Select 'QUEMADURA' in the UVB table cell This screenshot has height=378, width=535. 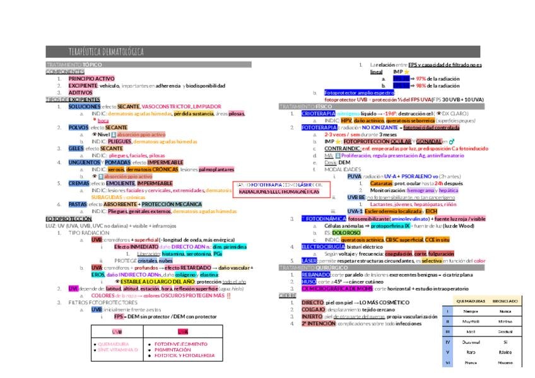114,344
